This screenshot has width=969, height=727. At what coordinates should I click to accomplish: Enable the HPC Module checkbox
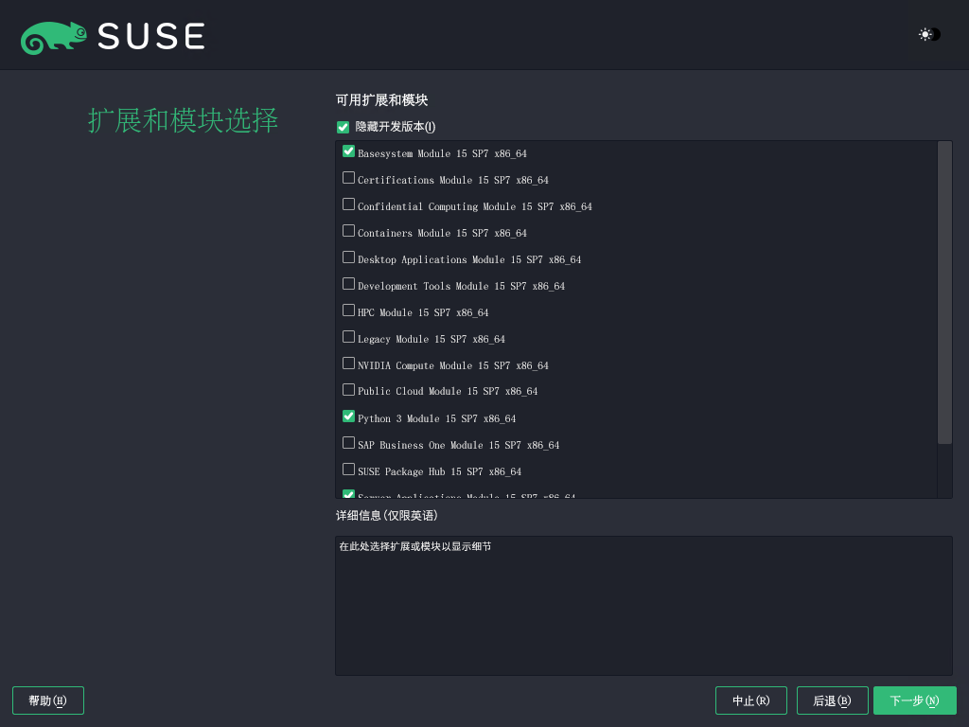[x=348, y=310]
